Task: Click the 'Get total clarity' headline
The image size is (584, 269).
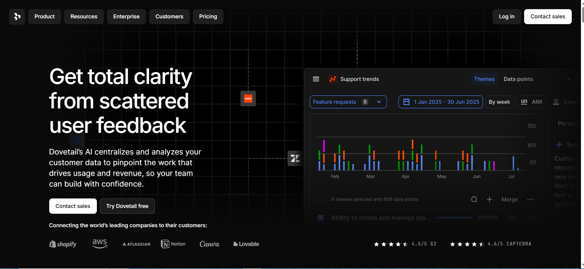Action: pos(121,101)
